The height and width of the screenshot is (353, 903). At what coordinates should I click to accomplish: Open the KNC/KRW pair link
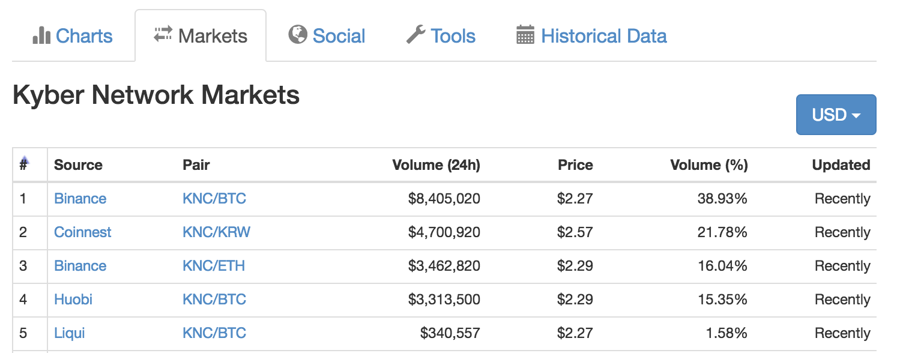(x=216, y=232)
